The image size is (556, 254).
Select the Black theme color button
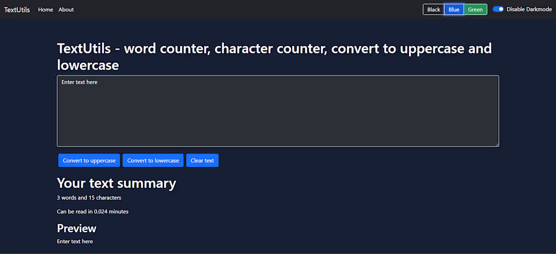pos(433,10)
